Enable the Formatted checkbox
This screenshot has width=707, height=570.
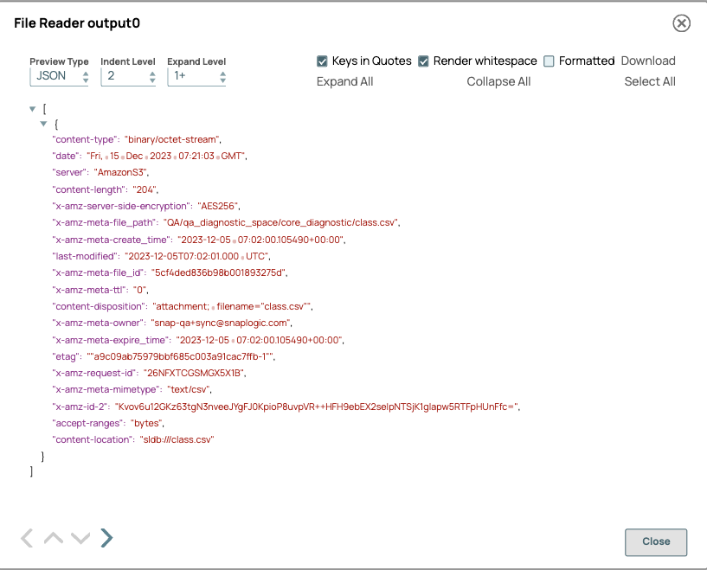pos(549,61)
